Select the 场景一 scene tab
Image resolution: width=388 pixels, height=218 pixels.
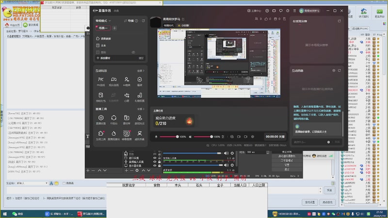(103, 28)
